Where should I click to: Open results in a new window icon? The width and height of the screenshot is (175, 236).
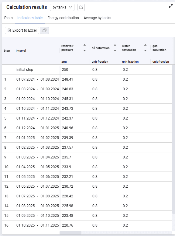(81, 7)
